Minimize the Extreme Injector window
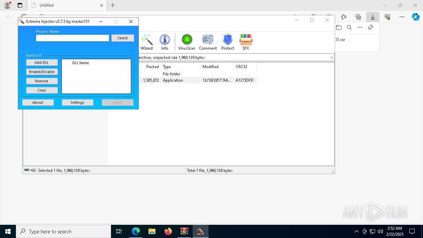Screen dimensions: 423x238 tap(101, 21)
